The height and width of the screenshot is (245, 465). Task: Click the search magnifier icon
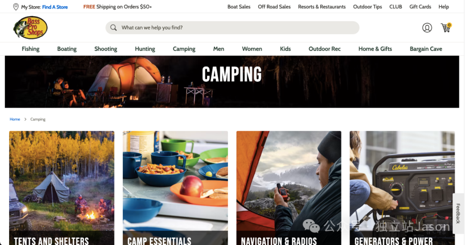tap(113, 28)
